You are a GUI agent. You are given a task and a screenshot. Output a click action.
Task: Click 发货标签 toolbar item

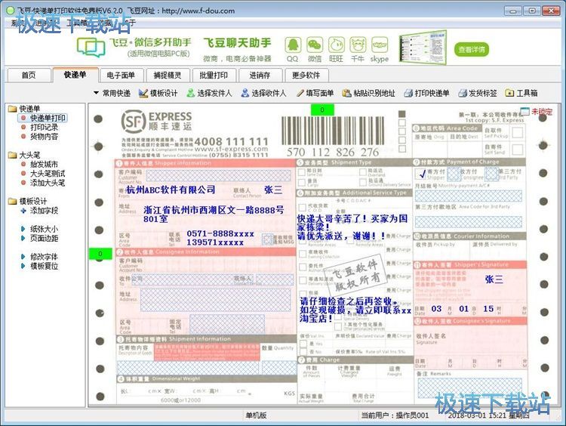click(x=477, y=93)
